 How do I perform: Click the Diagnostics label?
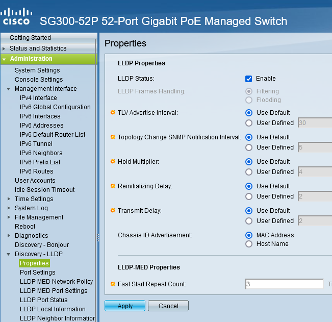[x=31, y=236]
